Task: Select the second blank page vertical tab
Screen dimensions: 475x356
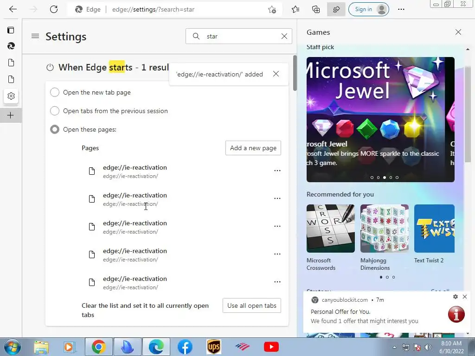Action: 11,79
